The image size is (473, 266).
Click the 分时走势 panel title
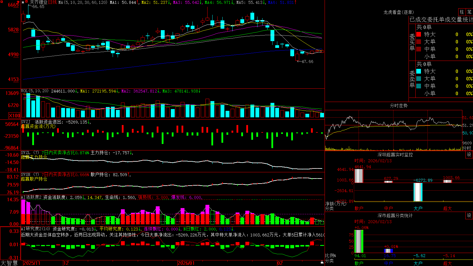pyautogui.click(x=399, y=106)
